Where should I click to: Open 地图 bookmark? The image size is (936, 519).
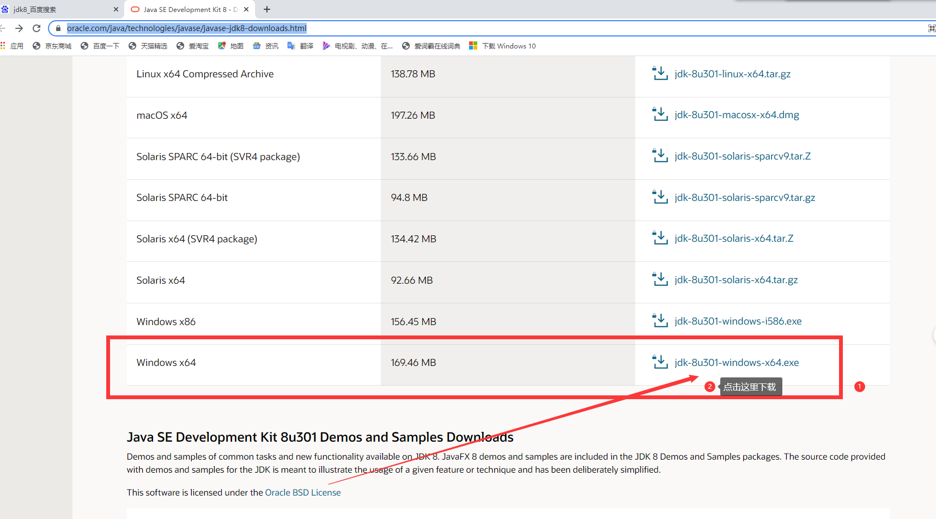click(x=231, y=46)
